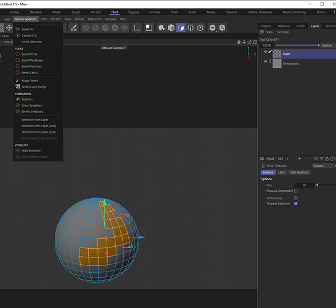Open the Mode menu in Attribute Manager

coord(270,159)
